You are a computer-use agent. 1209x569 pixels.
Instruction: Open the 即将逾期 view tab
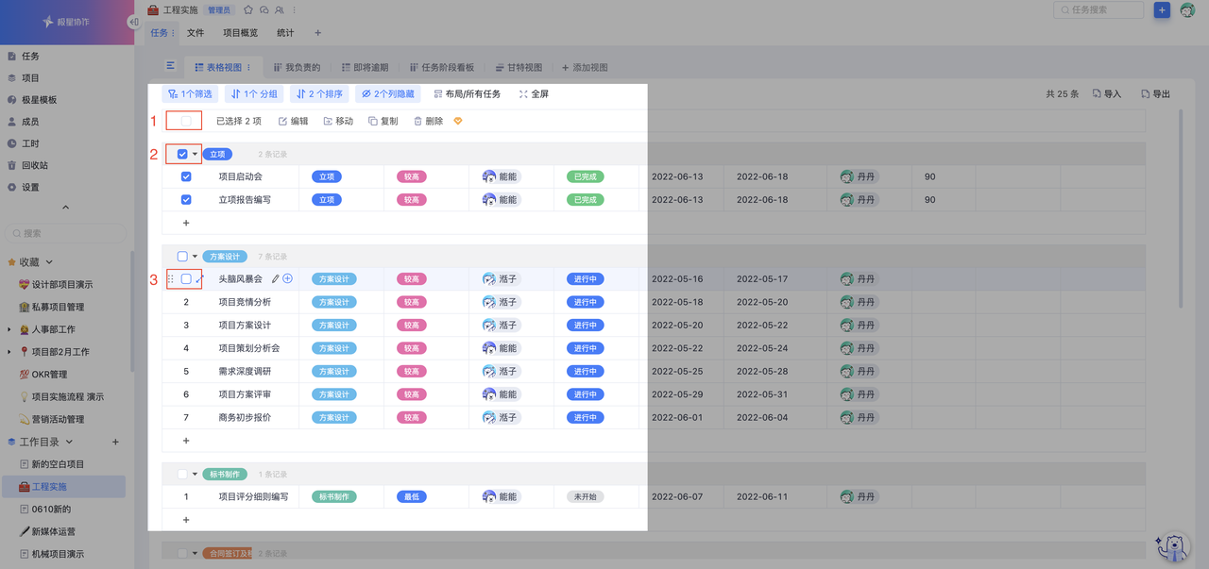click(365, 68)
